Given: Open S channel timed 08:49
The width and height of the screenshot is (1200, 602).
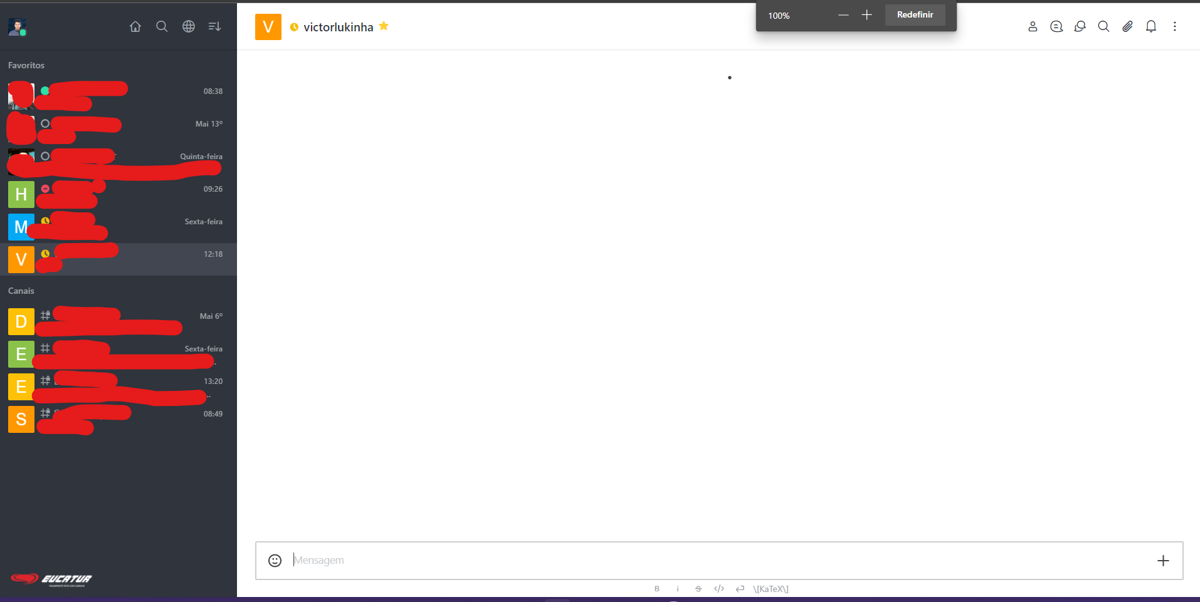Looking at the screenshot, I should pos(118,419).
